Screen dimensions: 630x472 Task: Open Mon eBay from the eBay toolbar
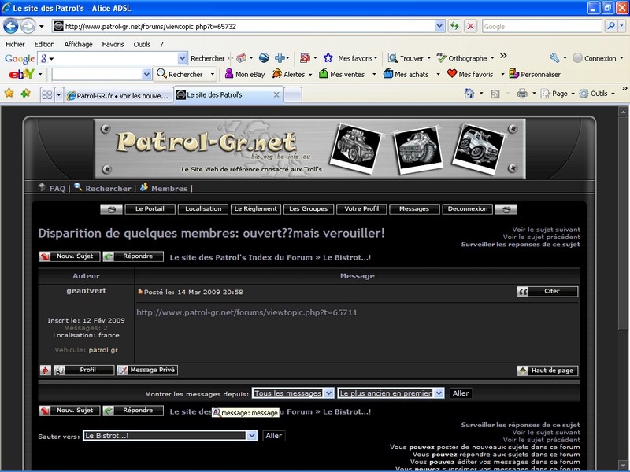pos(245,74)
